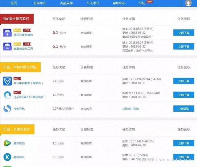
Task: Open the 搜狗导航 name link
Action: coord(19,109)
